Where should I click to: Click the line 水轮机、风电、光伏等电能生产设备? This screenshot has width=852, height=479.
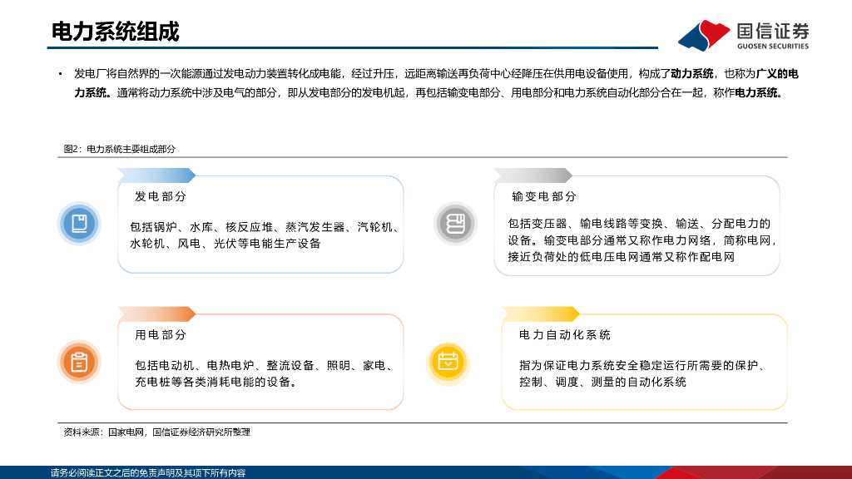tap(225, 244)
